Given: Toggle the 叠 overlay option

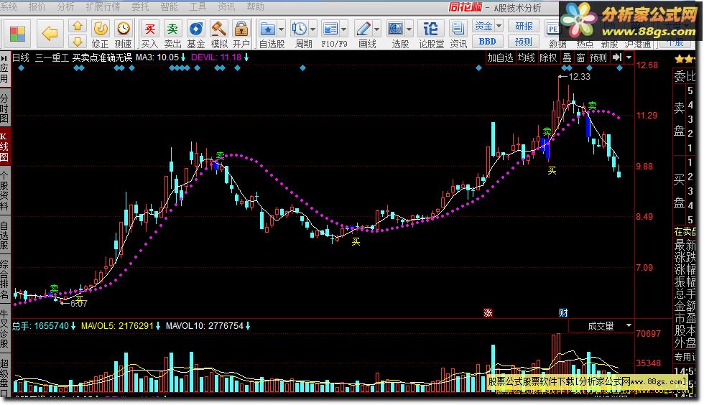Looking at the screenshot, I should point(567,57).
